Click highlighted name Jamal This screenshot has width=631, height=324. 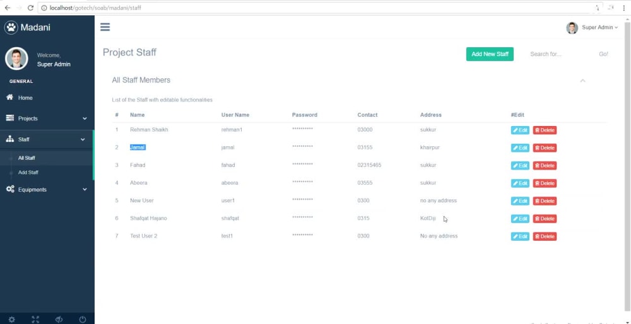pos(137,147)
